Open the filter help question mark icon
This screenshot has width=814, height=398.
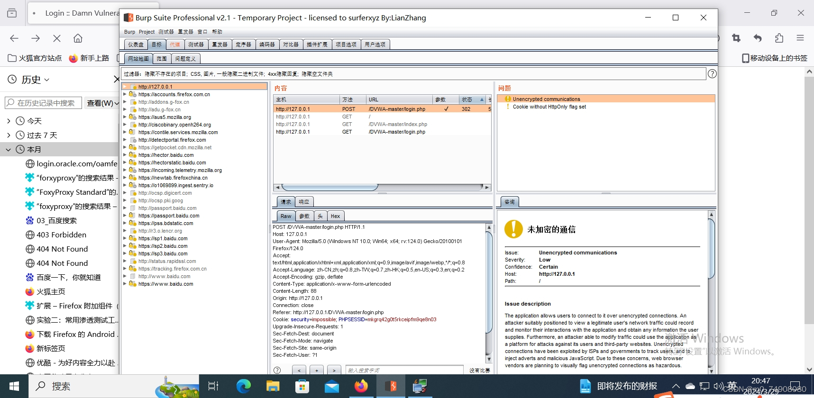[712, 74]
